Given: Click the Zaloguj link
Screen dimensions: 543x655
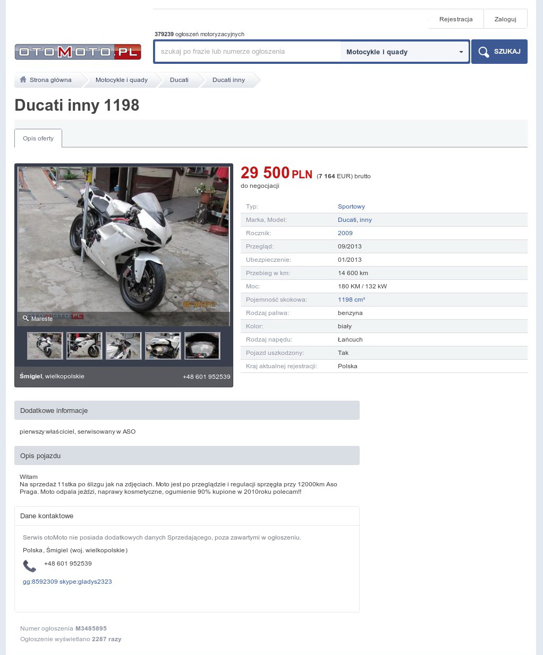Looking at the screenshot, I should click(x=505, y=19).
